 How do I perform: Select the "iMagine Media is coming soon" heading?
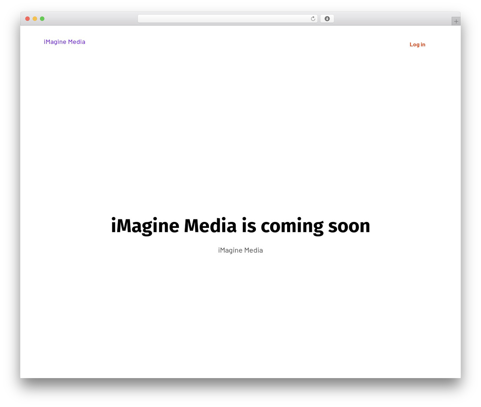click(x=240, y=226)
